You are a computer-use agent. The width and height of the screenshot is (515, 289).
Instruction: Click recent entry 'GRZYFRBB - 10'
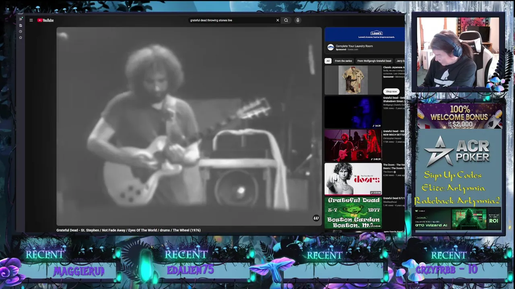[446, 270]
